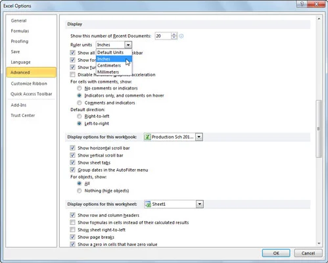Open the Ruler units dropdown arrow
The height and width of the screenshot is (263, 328).
(128, 45)
